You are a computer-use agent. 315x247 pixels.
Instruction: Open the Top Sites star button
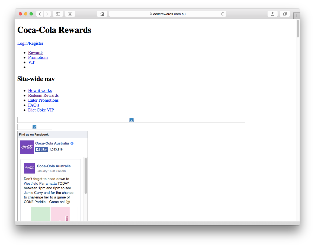click(70, 14)
